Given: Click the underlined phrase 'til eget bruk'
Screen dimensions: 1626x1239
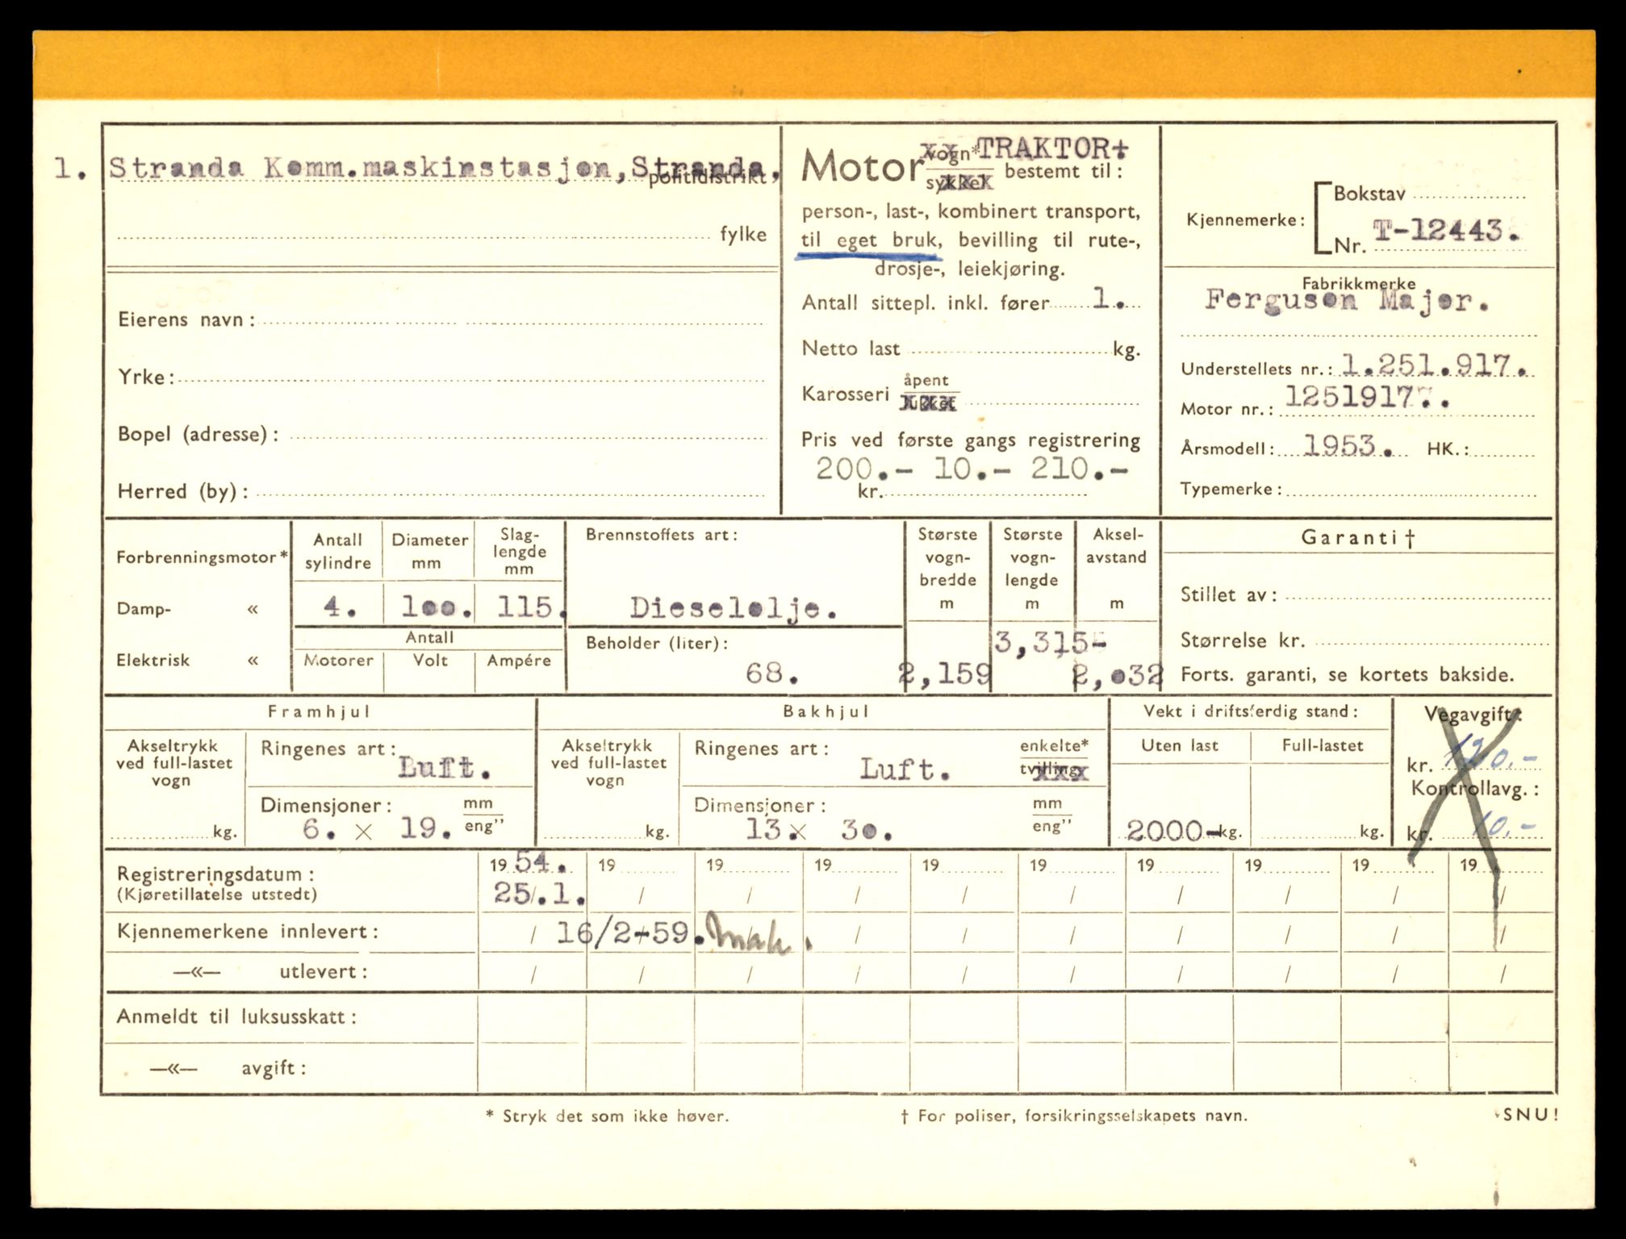Looking at the screenshot, I should point(870,240).
